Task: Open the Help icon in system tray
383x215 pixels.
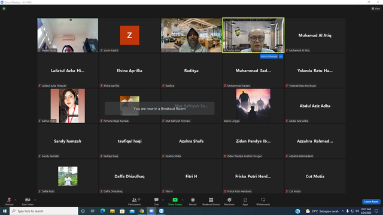Action: (297, 211)
